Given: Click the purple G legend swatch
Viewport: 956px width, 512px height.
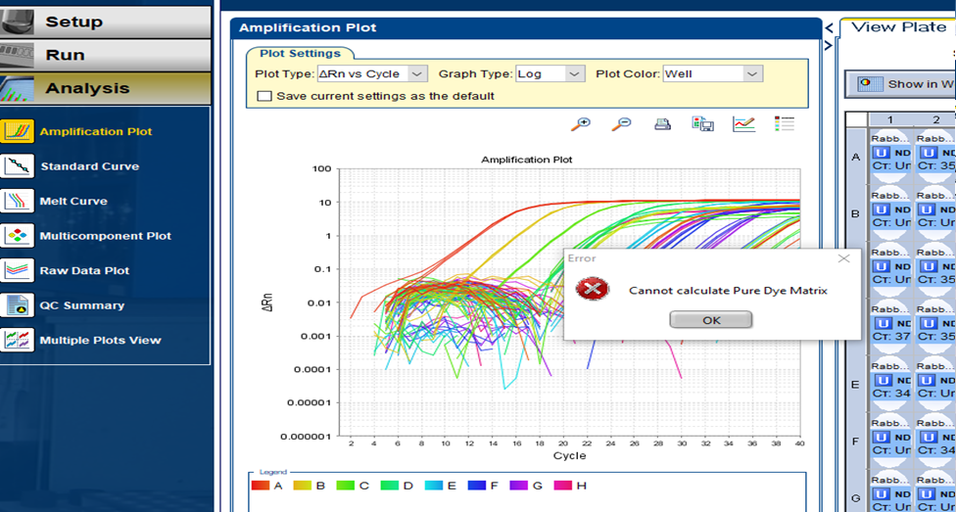Looking at the screenshot, I should 519,486.
